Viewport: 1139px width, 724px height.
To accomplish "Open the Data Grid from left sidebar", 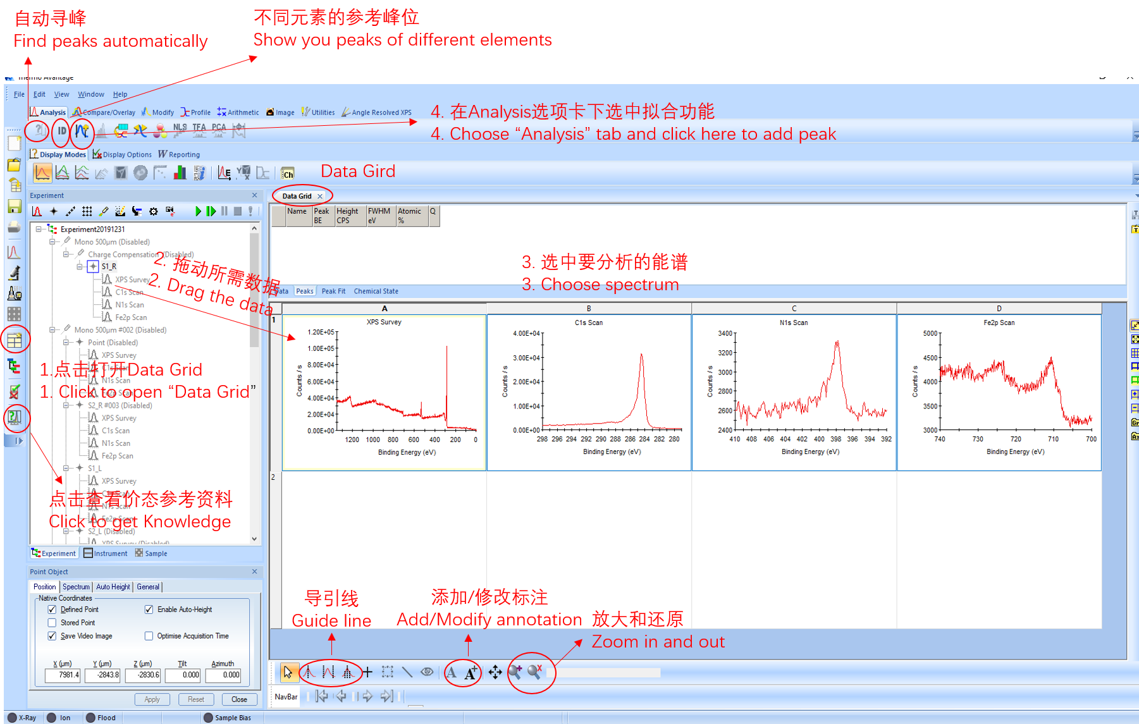I will [x=14, y=341].
